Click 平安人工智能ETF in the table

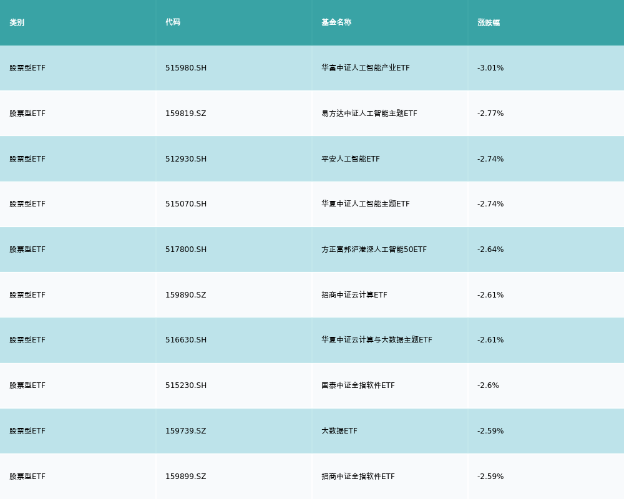coord(351,159)
